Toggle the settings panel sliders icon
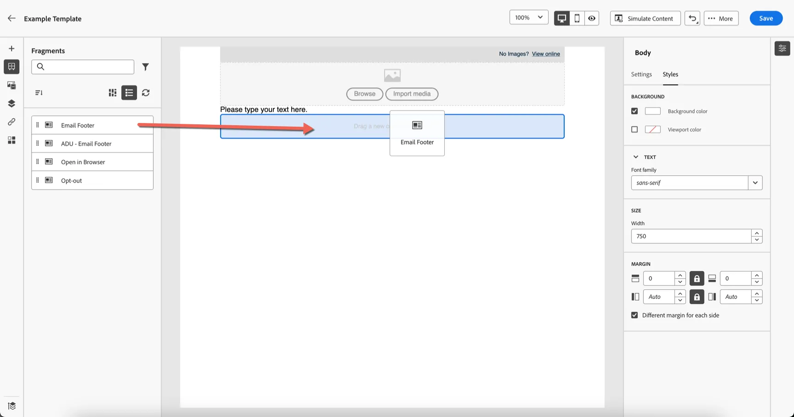The height and width of the screenshot is (417, 794). pos(782,48)
